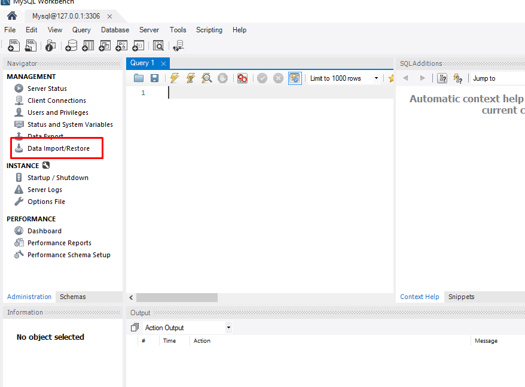Click the explain query magnifier icon

coord(206,78)
